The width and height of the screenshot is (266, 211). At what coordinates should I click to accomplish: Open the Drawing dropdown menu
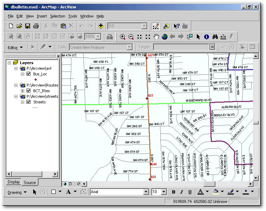(17, 192)
